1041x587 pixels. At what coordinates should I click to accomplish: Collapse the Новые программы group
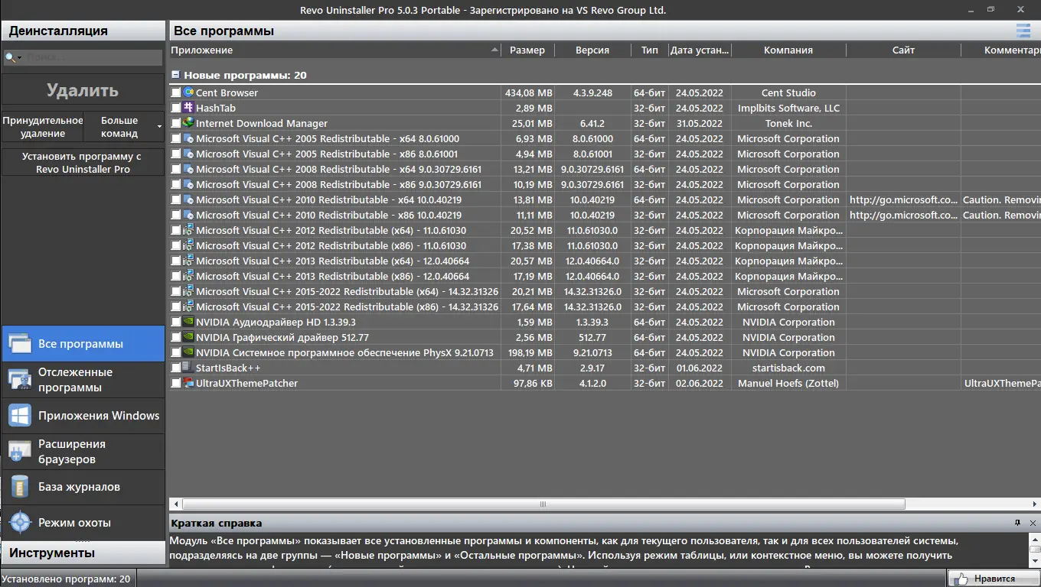(x=175, y=75)
